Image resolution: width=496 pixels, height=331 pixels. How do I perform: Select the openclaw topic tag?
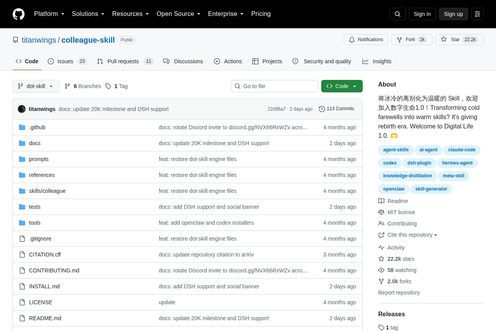tap(394, 189)
